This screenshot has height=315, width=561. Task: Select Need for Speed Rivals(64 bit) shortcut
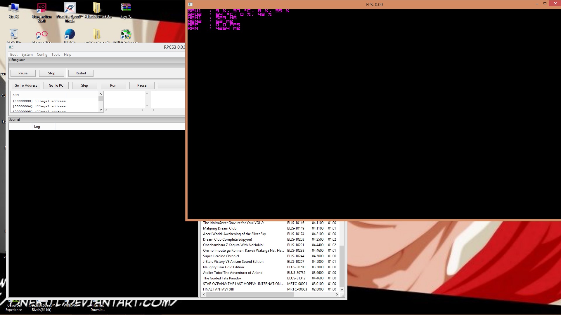(41, 306)
